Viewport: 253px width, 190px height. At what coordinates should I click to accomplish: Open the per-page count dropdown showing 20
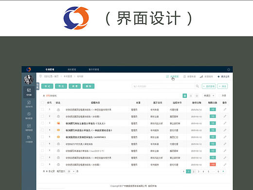point(71,171)
